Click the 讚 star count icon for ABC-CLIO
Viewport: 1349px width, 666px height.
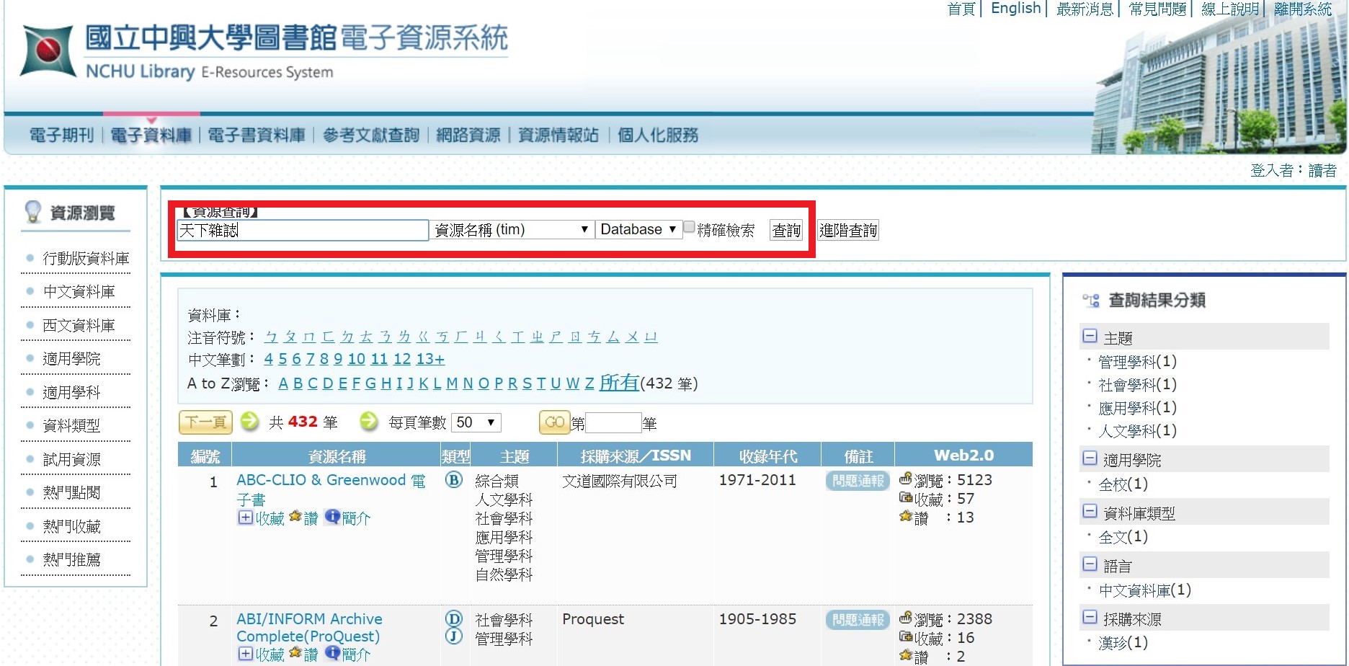click(906, 515)
